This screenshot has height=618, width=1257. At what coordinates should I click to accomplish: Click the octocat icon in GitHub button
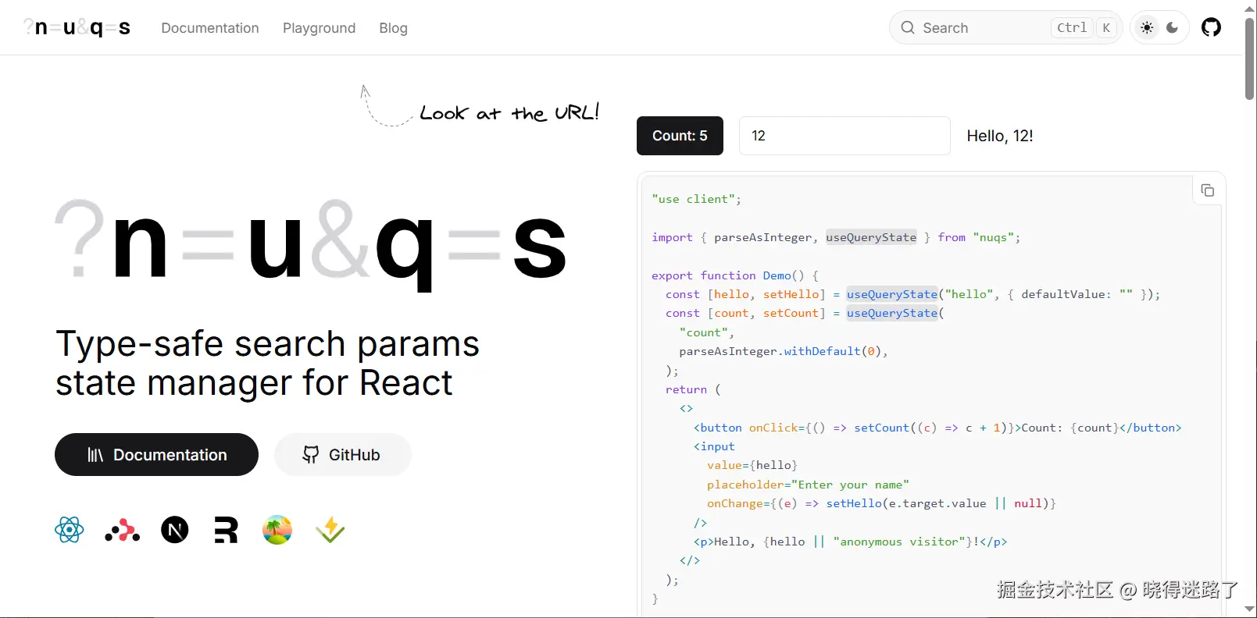pyautogui.click(x=311, y=455)
